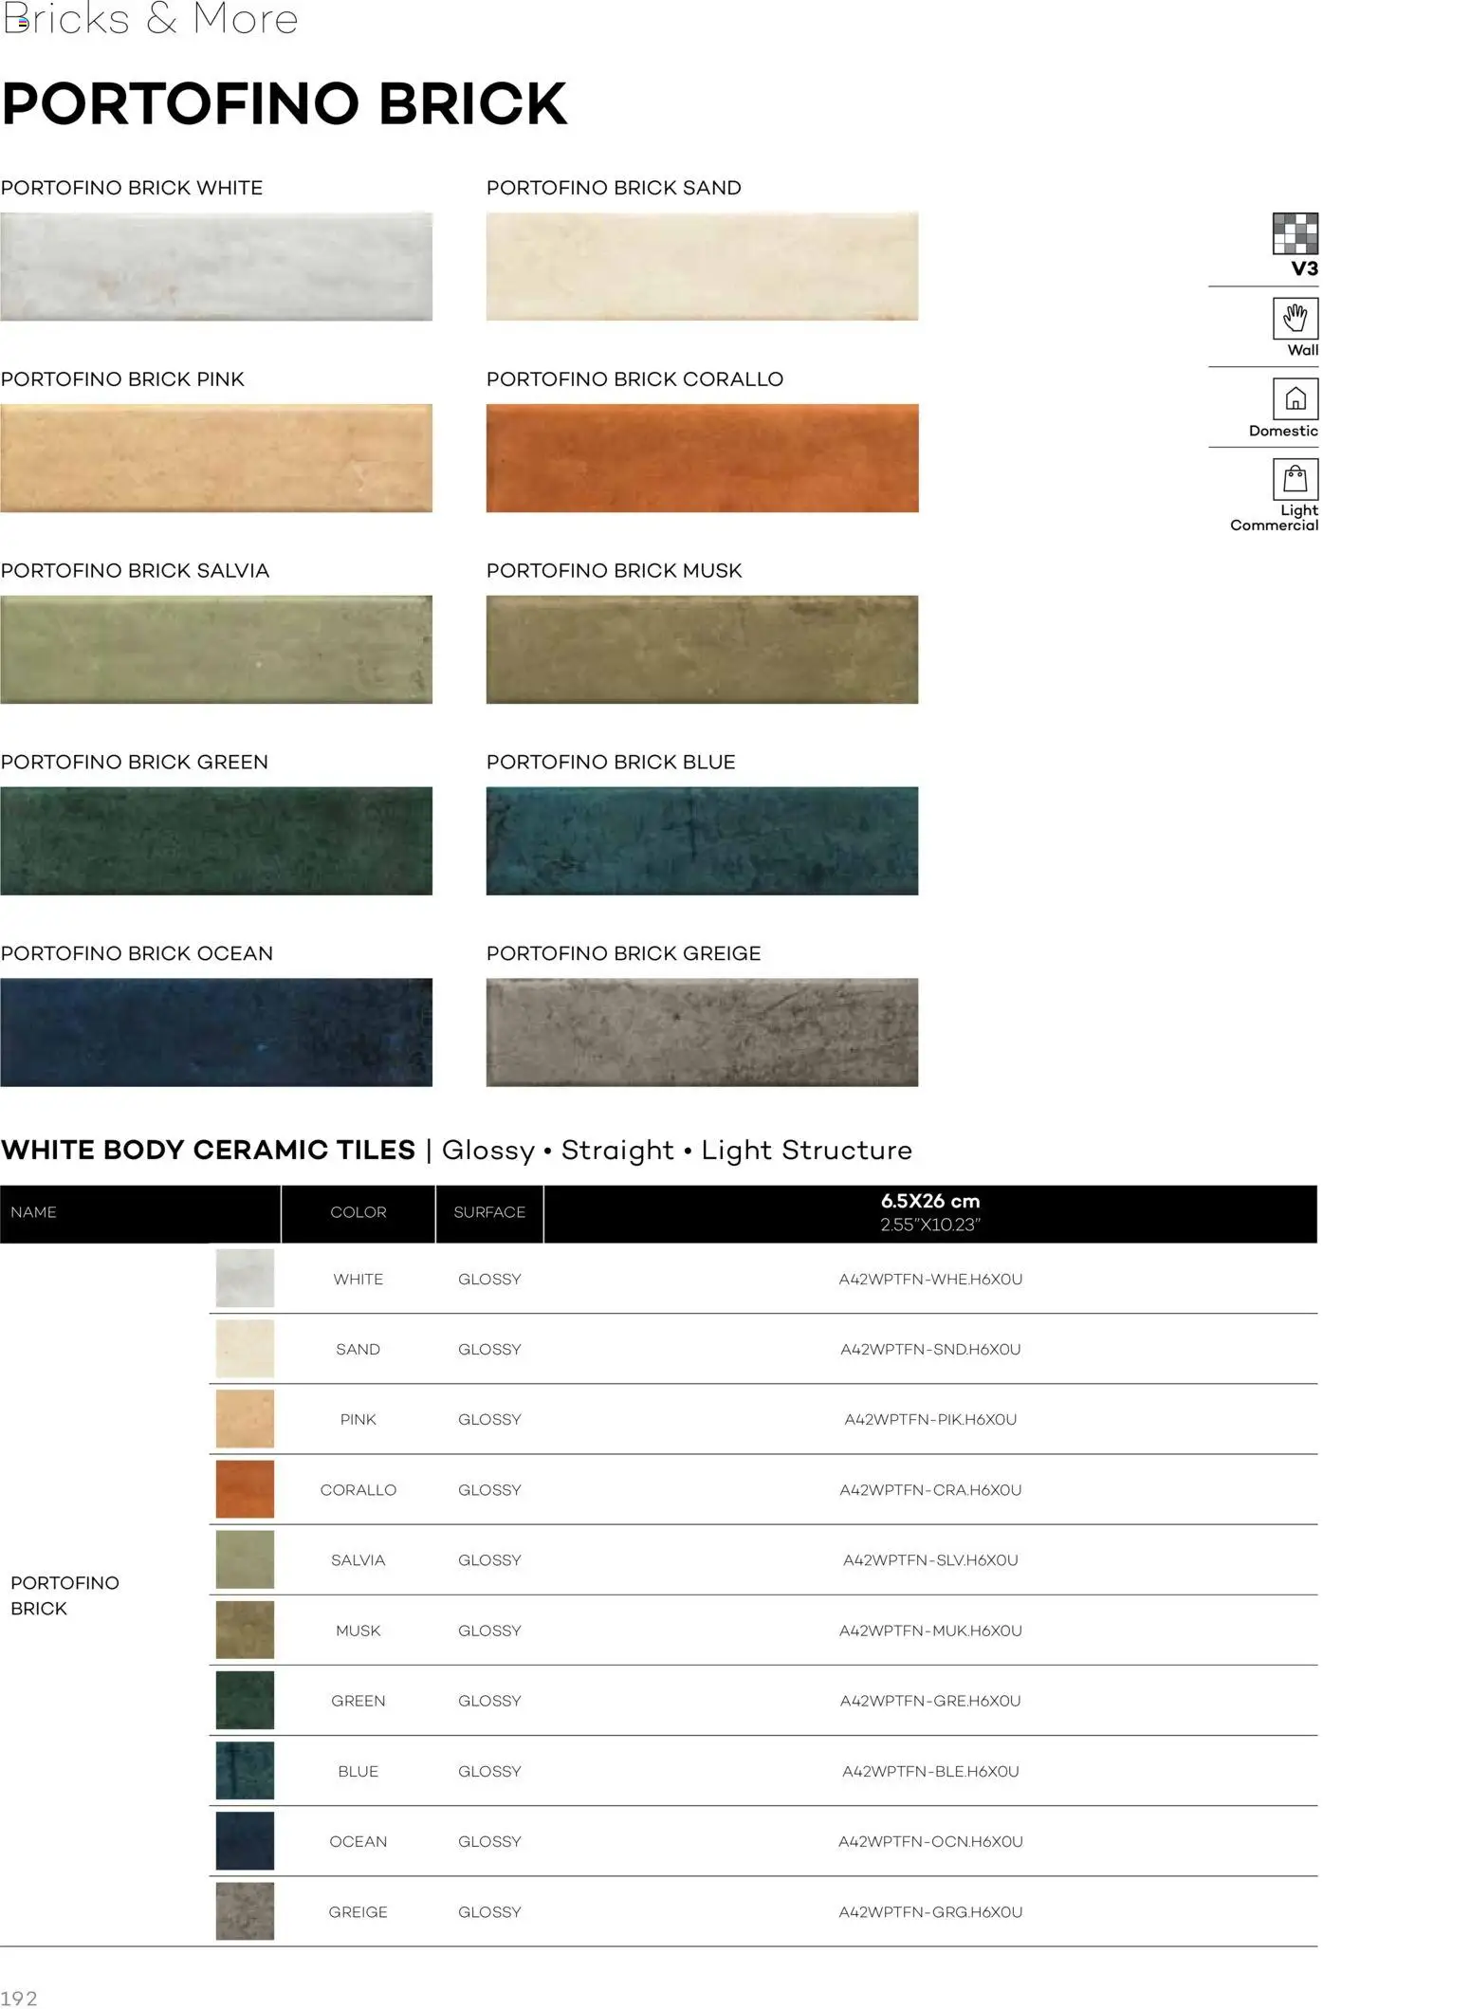Click the 6.5X26 cm size header
Viewport: 1470px width, 2009px height.
(x=930, y=1212)
